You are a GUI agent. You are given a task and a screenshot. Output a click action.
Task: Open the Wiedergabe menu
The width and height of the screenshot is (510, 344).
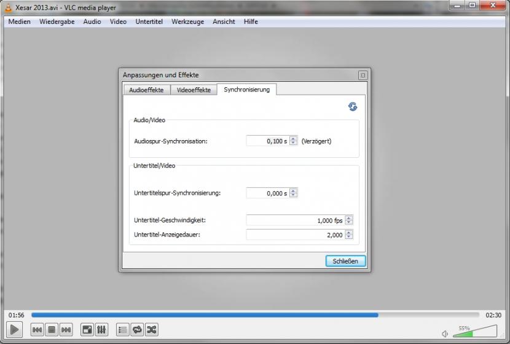(57, 21)
